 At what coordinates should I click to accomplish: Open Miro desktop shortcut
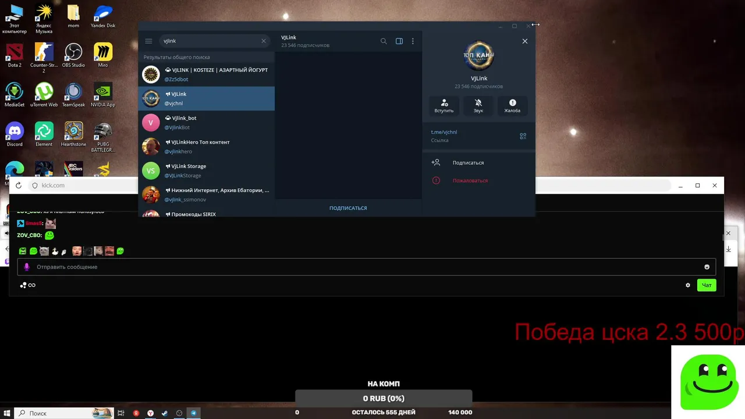pos(103,55)
